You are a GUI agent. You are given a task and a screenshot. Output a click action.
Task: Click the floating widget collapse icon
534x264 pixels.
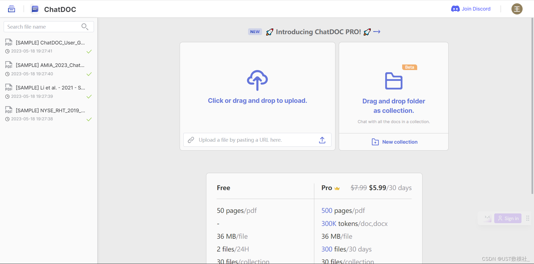pyautogui.click(x=487, y=218)
